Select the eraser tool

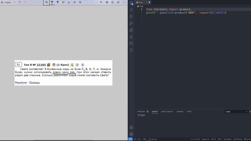tap(69, 2)
